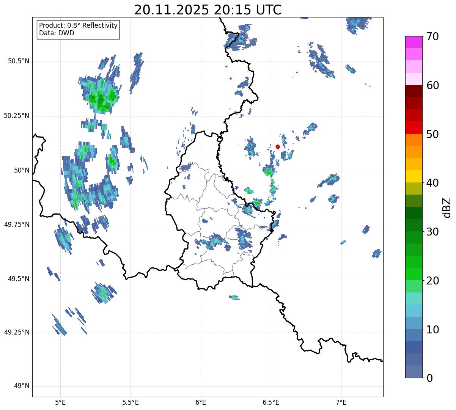Click the 6°E longitude tick label
The image size is (456, 410).
point(201,402)
